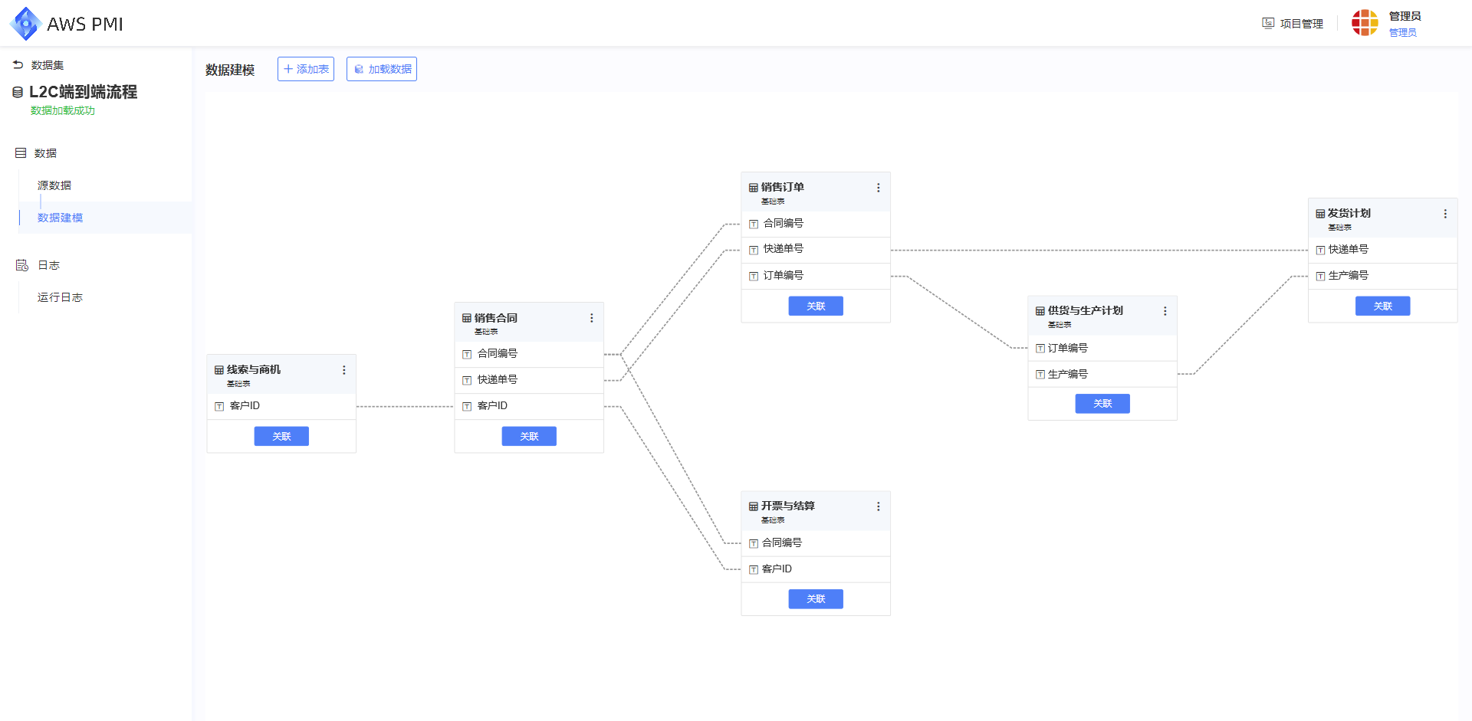
Task: Click 关联 button in 开票与结算 table
Action: [816, 599]
